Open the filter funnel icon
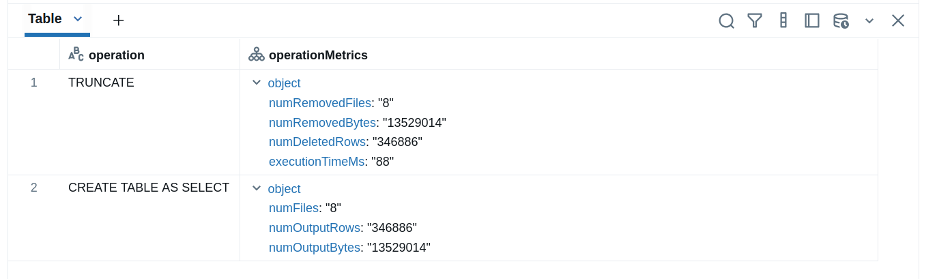The height and width of the screenshot is (279, 937). (x=754, y=20)
